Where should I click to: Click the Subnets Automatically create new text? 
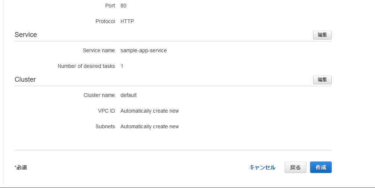coord(149,126)
